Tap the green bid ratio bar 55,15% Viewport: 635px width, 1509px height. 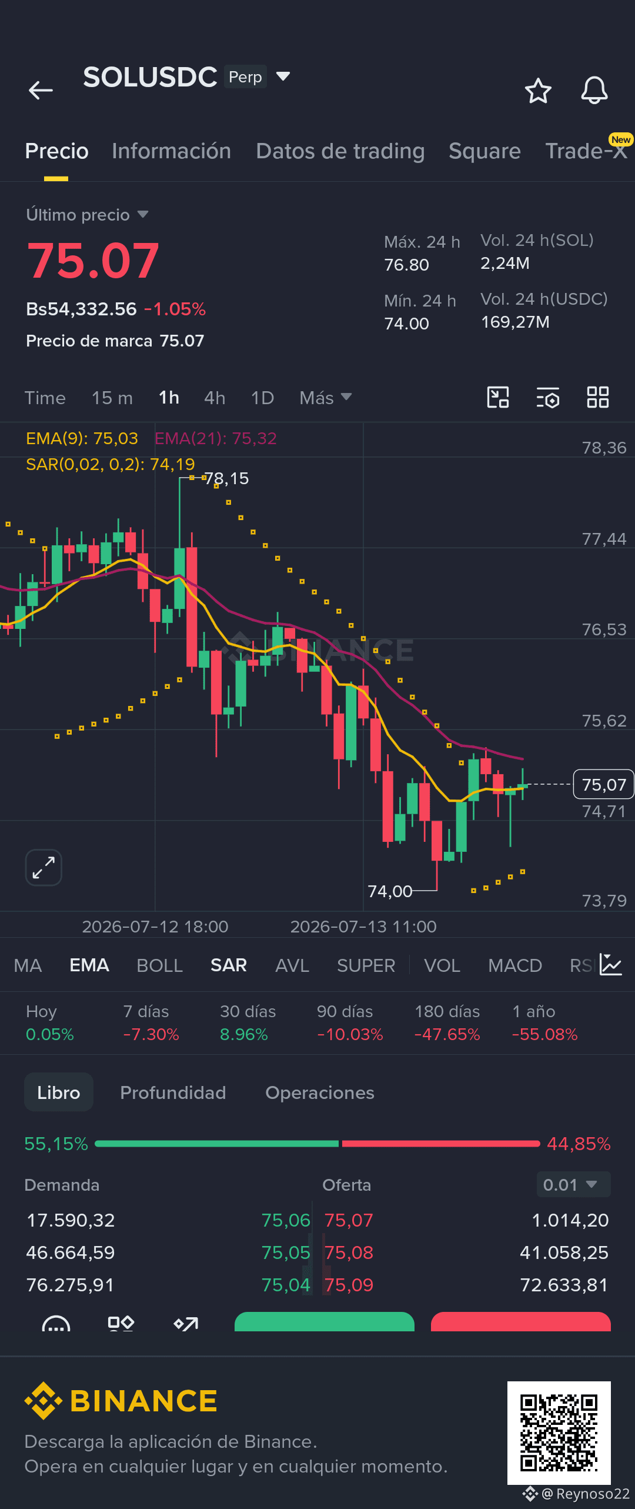click(216, 1144)
